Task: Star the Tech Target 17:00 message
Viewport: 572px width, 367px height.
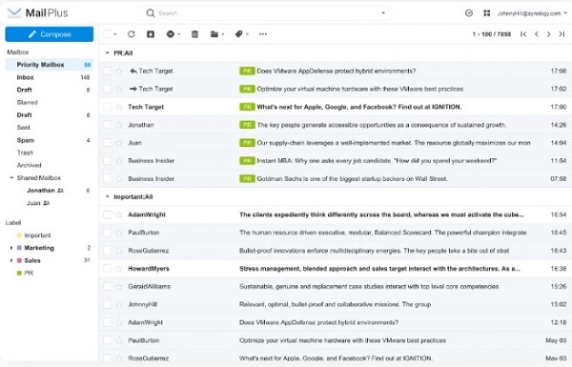Action: point(119,107)
